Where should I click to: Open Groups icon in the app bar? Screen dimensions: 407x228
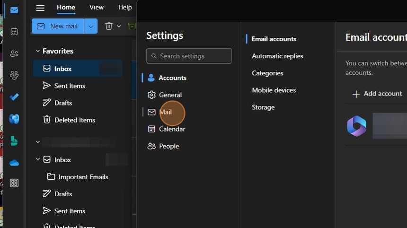(x=14, y=75)
